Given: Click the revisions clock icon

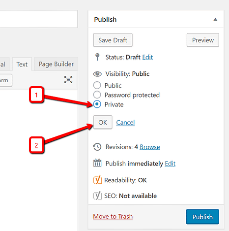Looking at the screenshot, I should coord(97,147).
